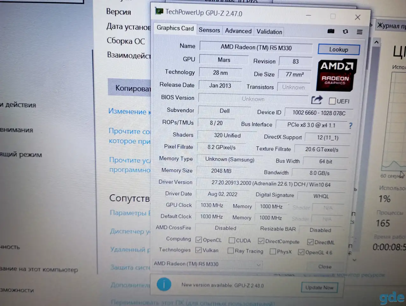Click the Release Date Jan 2013 field
Image resolution: width=406 pixels, height=306 pixels.
(x=220, y=85)
